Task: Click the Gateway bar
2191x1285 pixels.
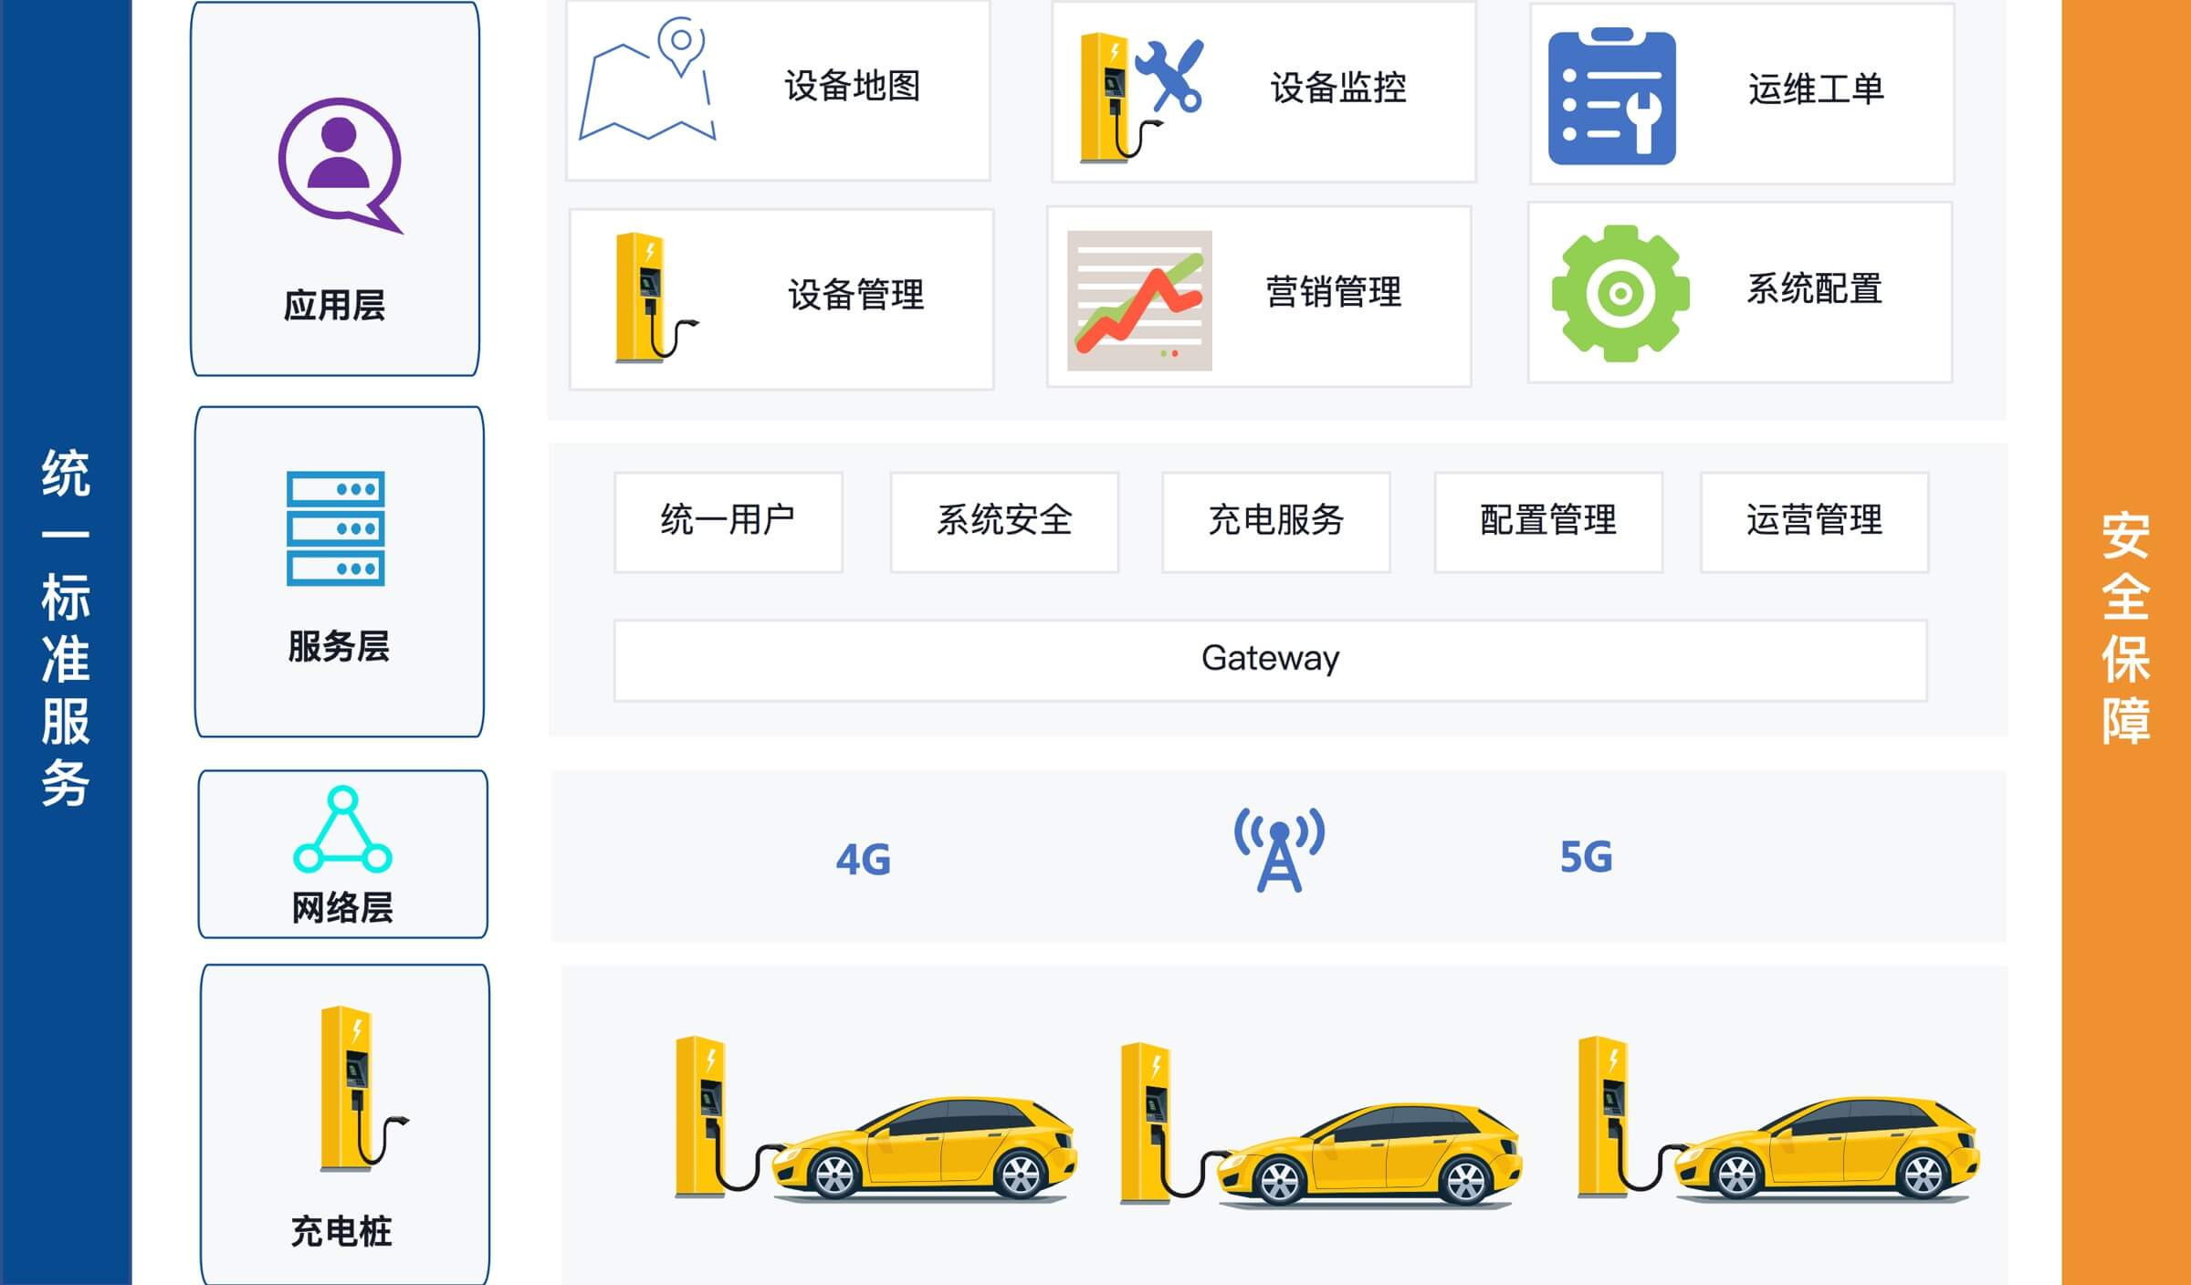Action: coord(1271,661)
